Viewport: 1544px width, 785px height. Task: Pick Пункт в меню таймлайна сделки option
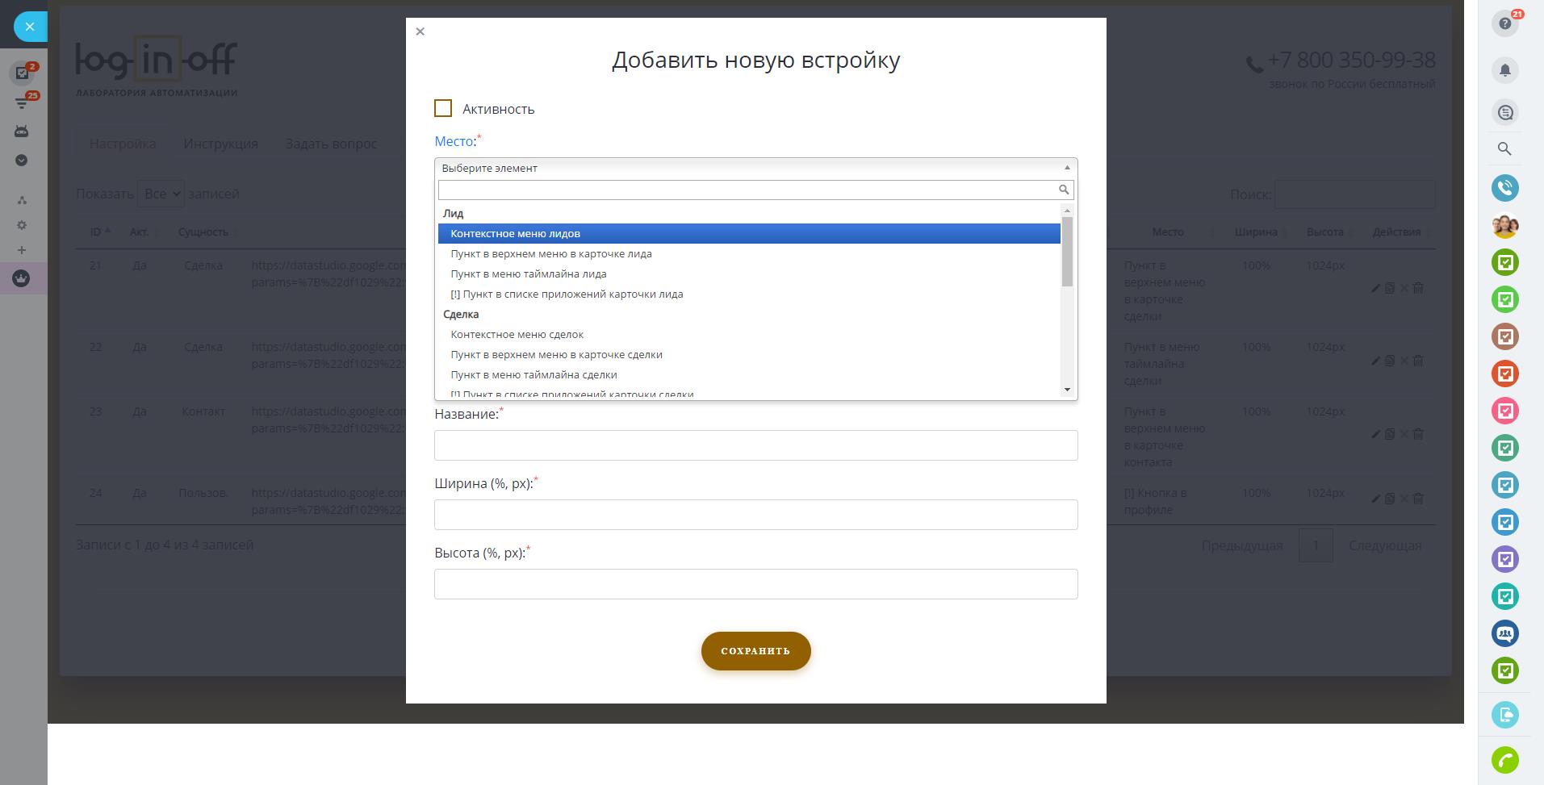point(749,374)
